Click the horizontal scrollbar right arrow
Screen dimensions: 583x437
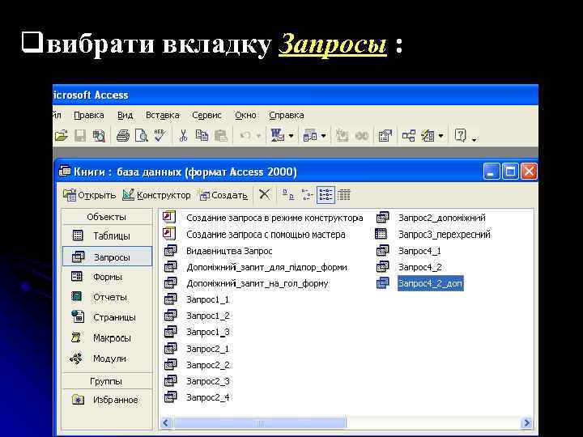point(526,422)
